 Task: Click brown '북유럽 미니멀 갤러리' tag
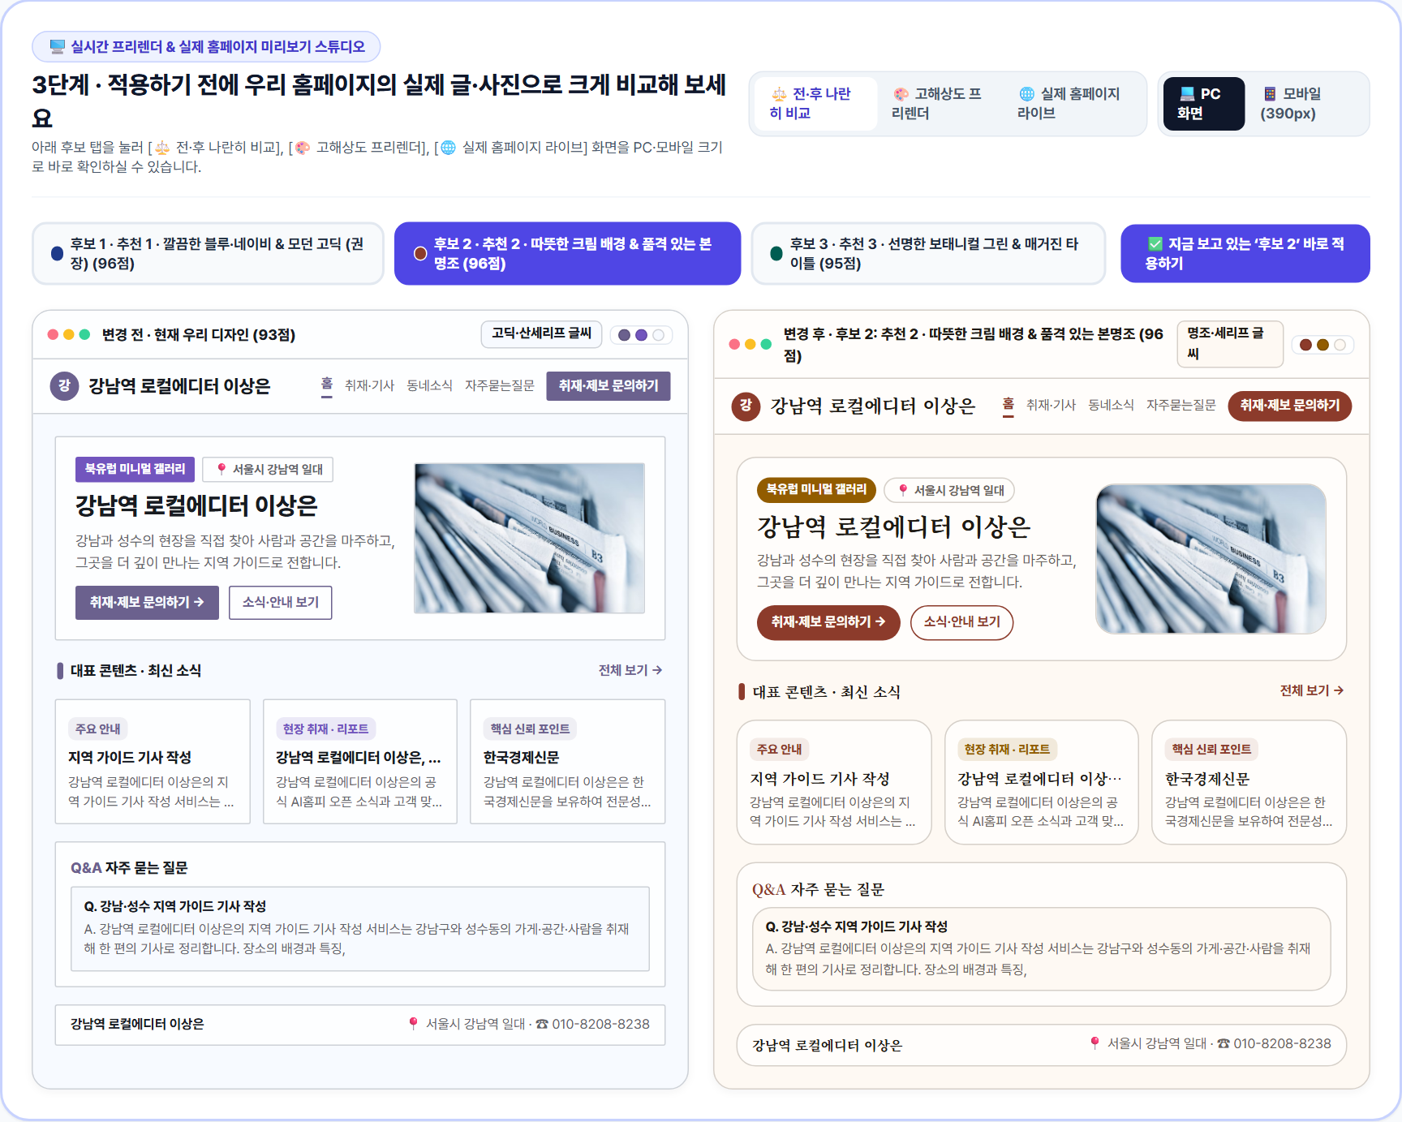coord(817,489)
